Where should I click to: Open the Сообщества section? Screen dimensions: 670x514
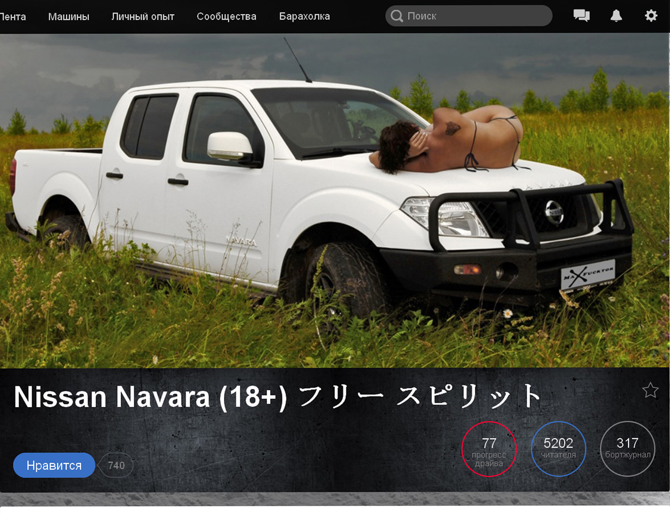[226, 16]
